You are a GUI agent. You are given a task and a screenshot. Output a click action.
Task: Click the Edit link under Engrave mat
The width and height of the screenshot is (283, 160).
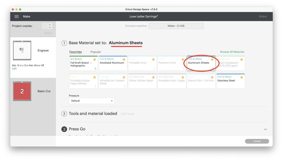[14, 69]
